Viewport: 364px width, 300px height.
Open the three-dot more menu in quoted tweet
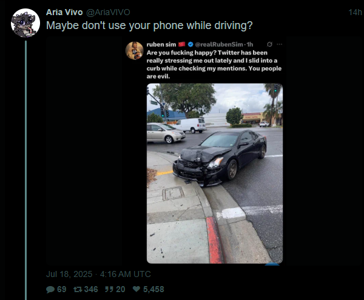280,44
